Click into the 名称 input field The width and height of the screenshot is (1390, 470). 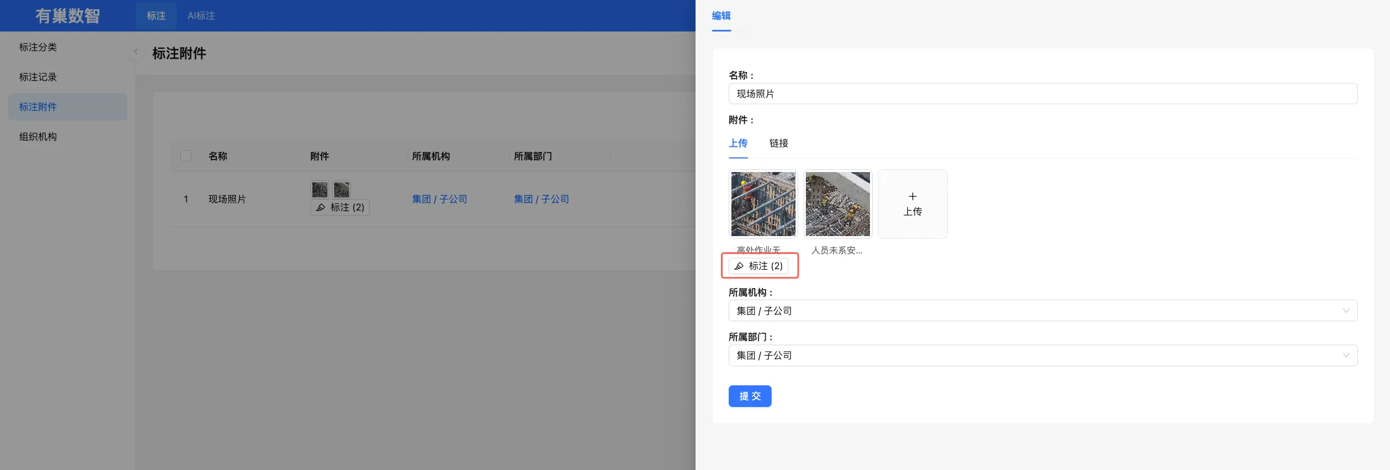pyautogui.click(x=1043, y=93)
